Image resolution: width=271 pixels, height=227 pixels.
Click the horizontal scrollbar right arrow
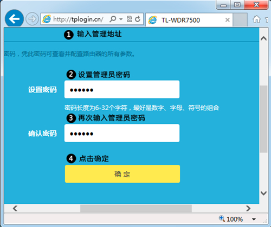pyautogui.click(x=248, y=209)
